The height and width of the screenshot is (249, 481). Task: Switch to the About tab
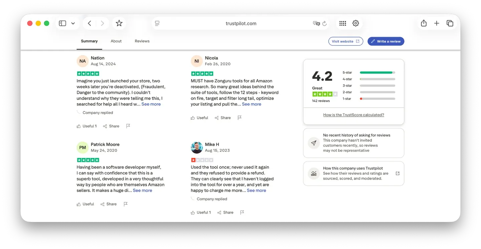116,41
